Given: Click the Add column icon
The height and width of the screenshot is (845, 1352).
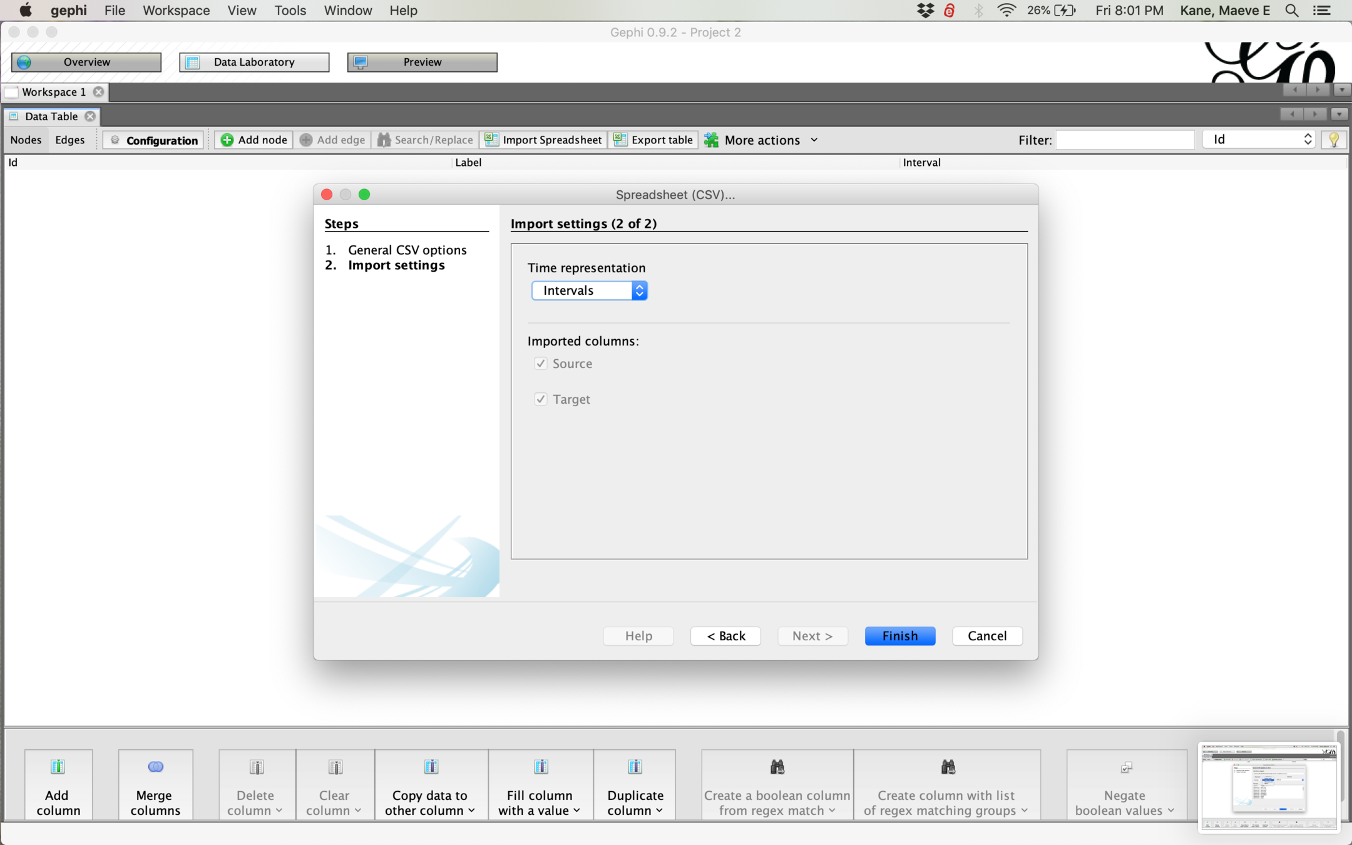Looking at the screenshot, I should (x=58, y=767).
